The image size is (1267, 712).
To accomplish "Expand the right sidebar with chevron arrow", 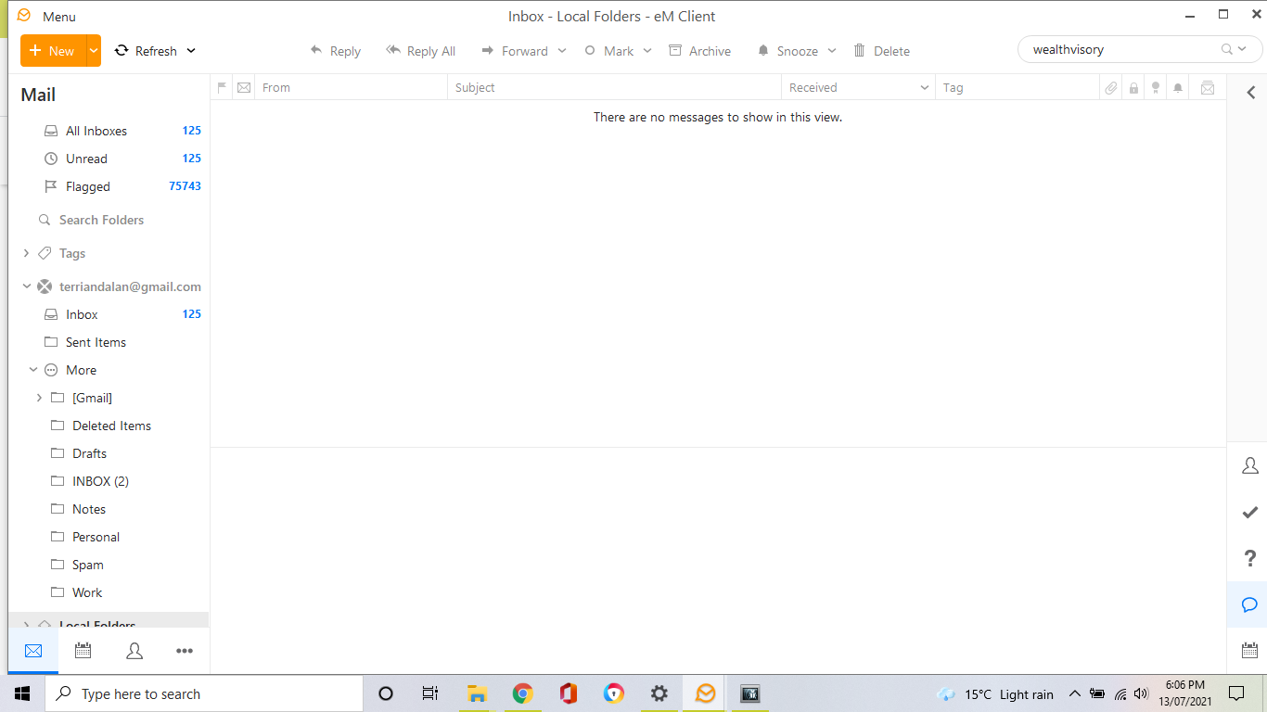I will pyautogui.click(x=1250, y=93).
